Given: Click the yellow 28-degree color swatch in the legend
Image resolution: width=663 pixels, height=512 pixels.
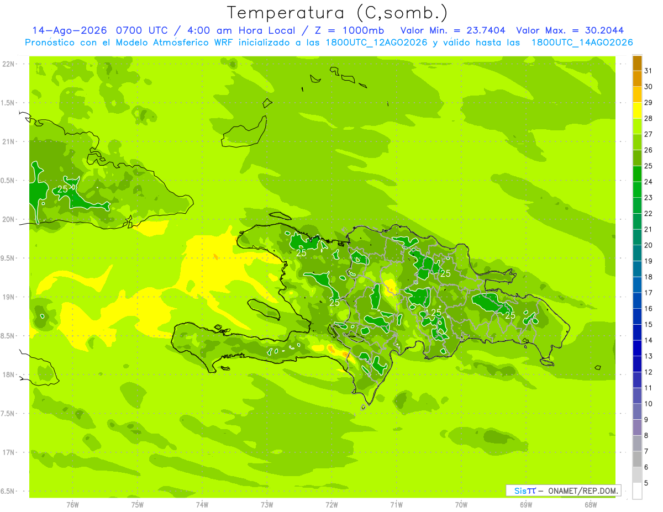Looking at the screenshot, I should [x=637, y=110].
